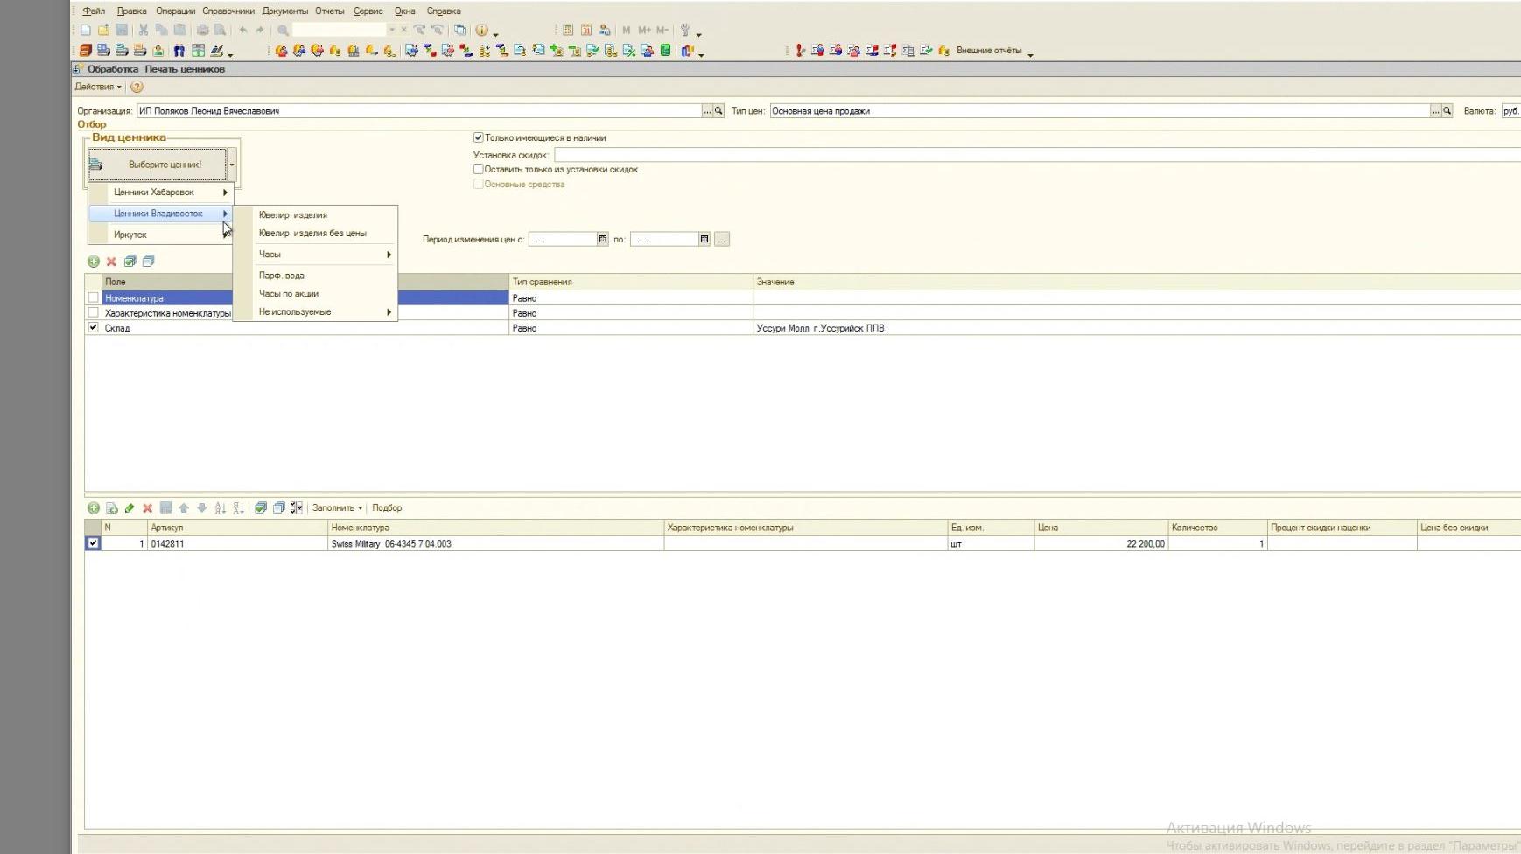Toggle 'Оставить только из установки скидок' checkbox
1521x854 pixels.
[478, 169]
